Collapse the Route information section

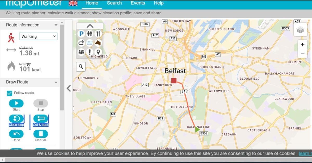point(56,25)
